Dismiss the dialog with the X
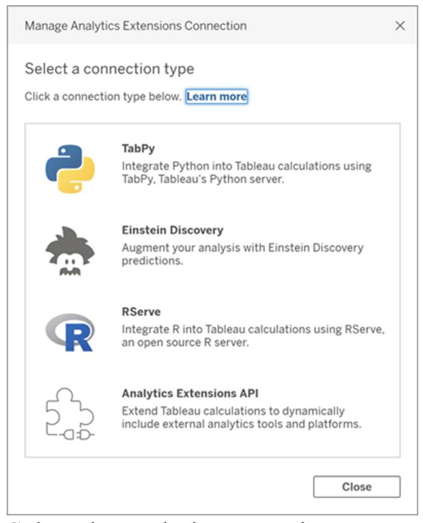This screenshot has height=523, width=423. coord(400,26)
